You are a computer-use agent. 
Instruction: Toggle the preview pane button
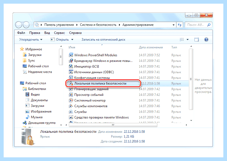pos(197,40)
